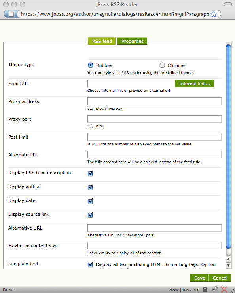This screenshot has width=235, height=293.
Task: Click the red X status bar icon
Action: 224,289
